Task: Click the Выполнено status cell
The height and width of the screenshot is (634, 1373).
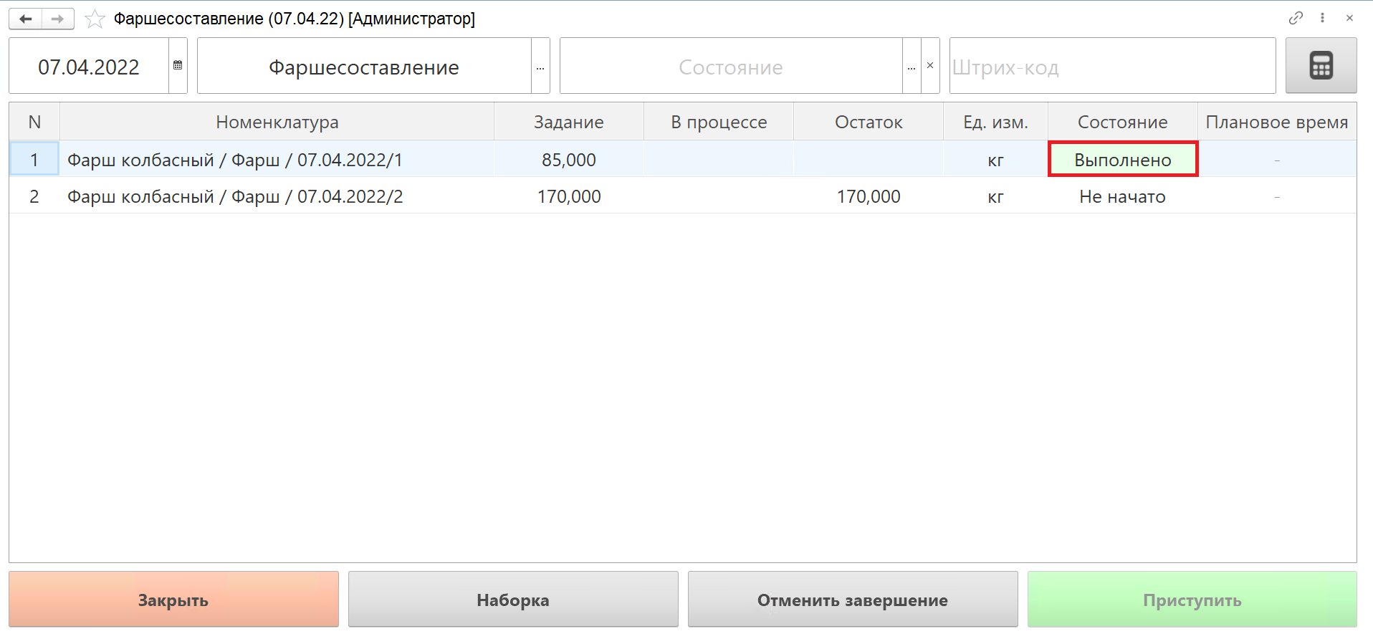Action: pyautogui.click(x=1122, y=160)
